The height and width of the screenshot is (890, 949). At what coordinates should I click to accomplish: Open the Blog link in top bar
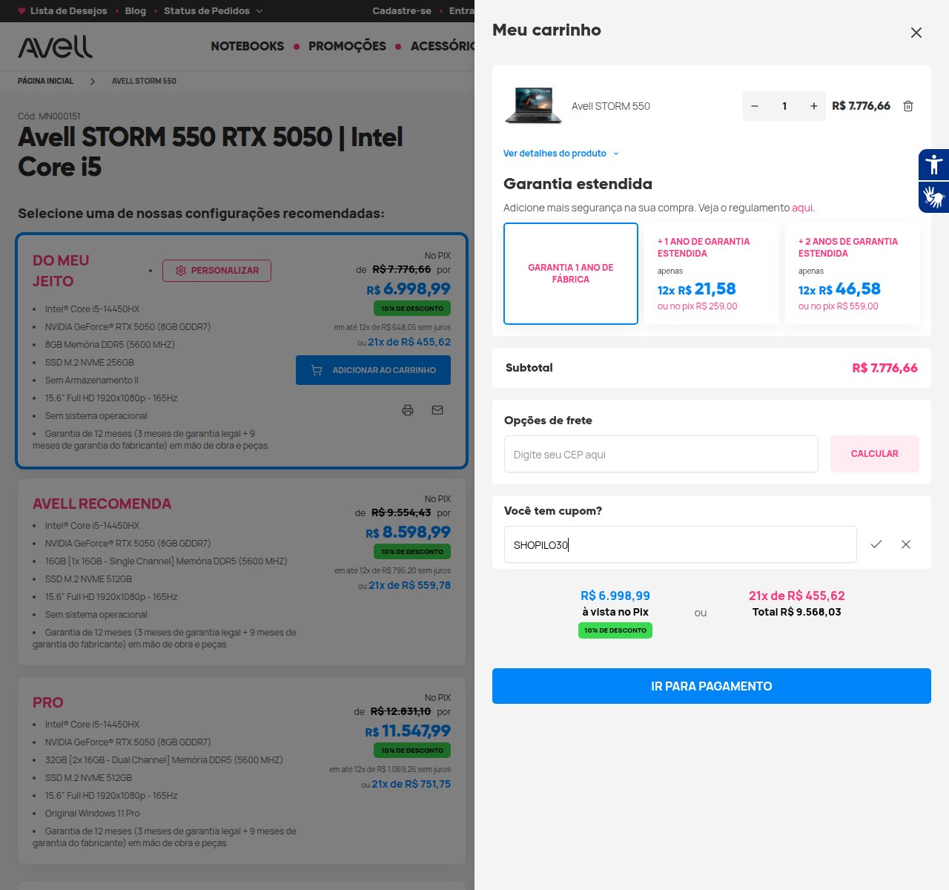click(136, 11)
